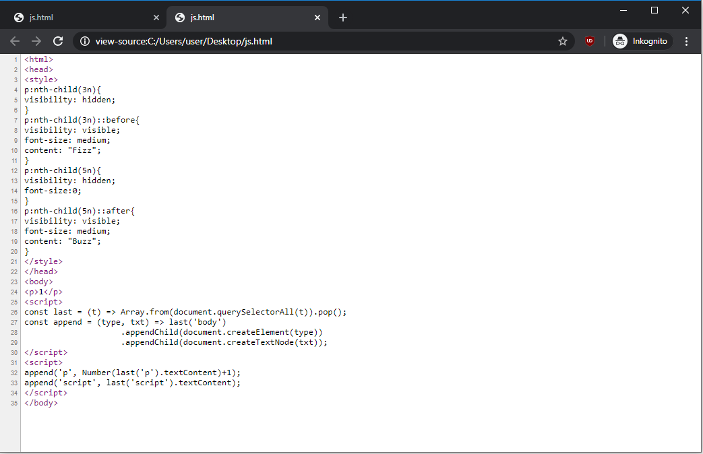
Task: Go back using the back arrow
Action: click(15, 41)
